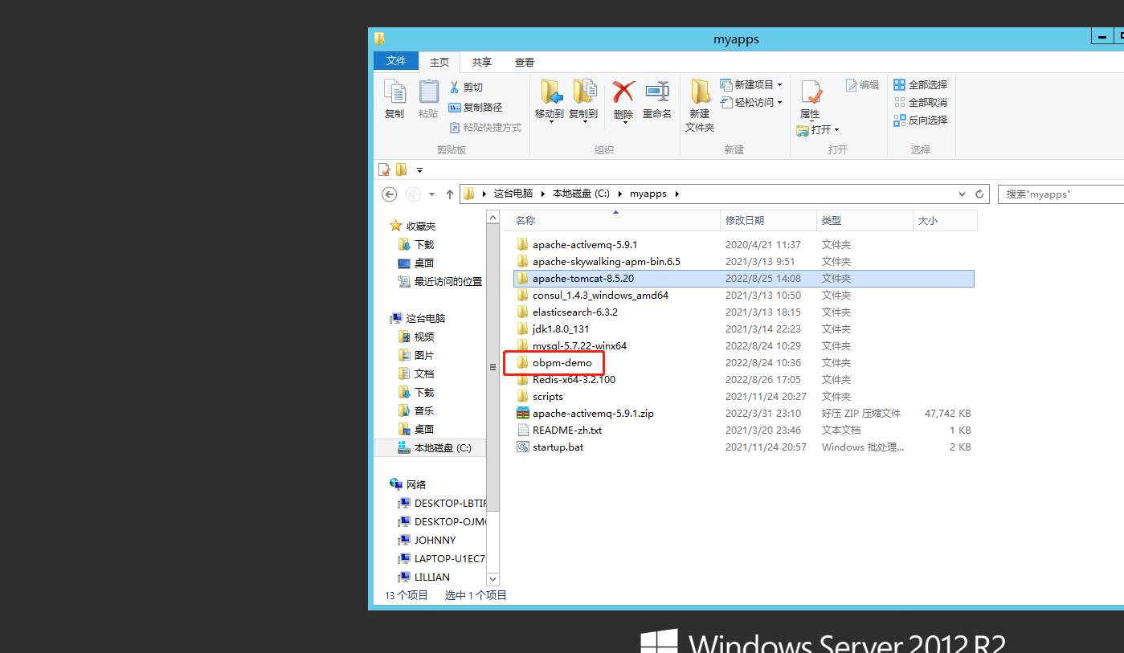Open 最近访问的位置 in the navigation pane
The image size is (1124, 653).
tap(440, 282)
